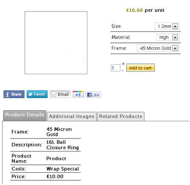Click the product image placeholder
The height and width of the screenshot is (185, 190).
tap(56, 43)
